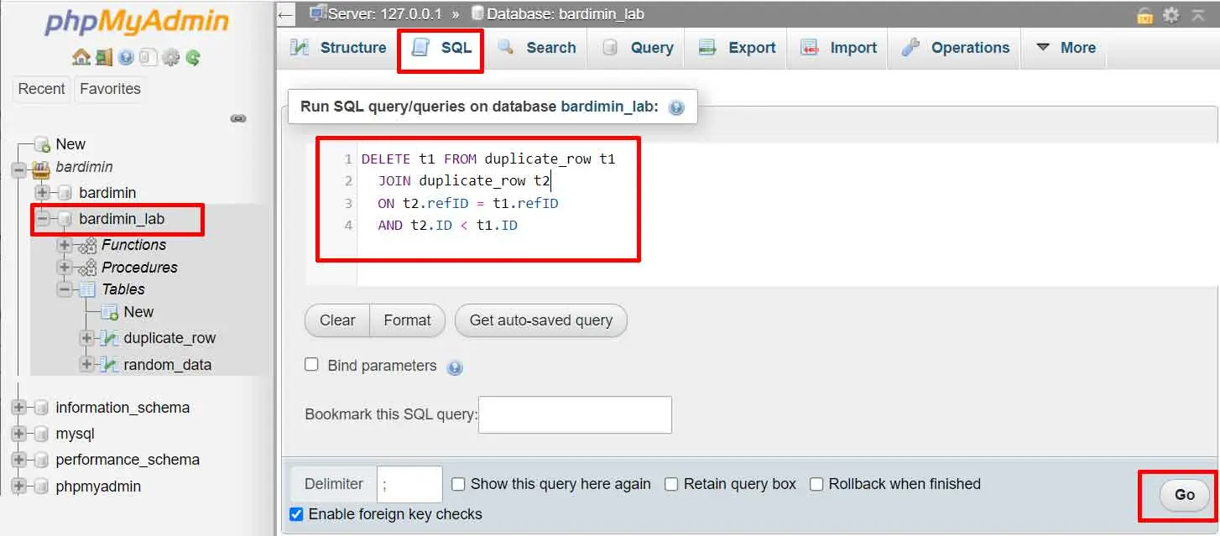The width and height of the screenshot is (1220, 536).
Task: Check Show this query here again
Action: [x=458, y=484]
